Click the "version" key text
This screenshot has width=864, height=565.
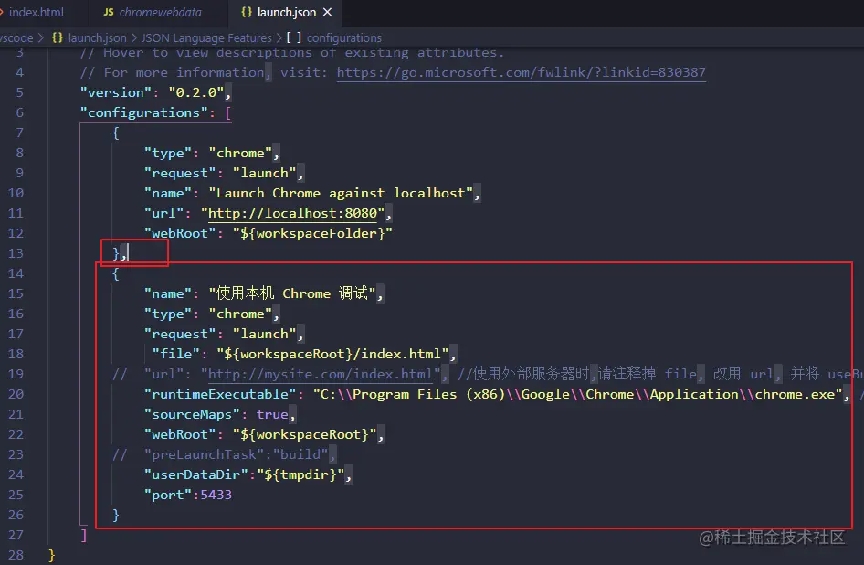116,92
